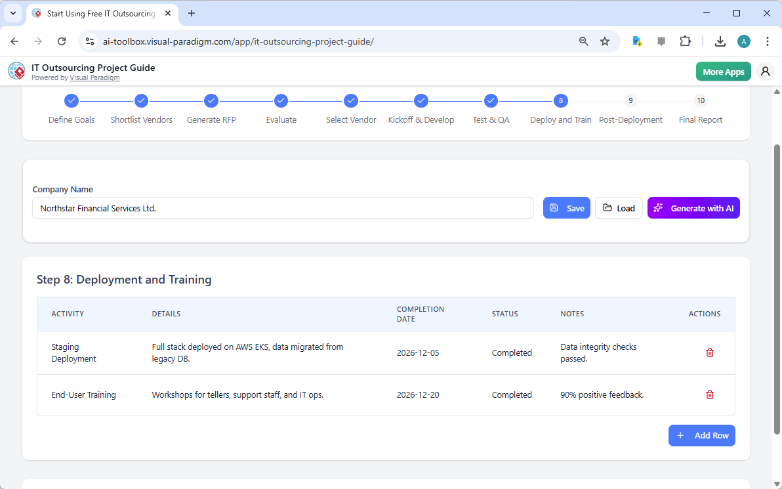Open the tab search chevron
This screenshot has height=489, width=782.
click(x=12, y=13)
